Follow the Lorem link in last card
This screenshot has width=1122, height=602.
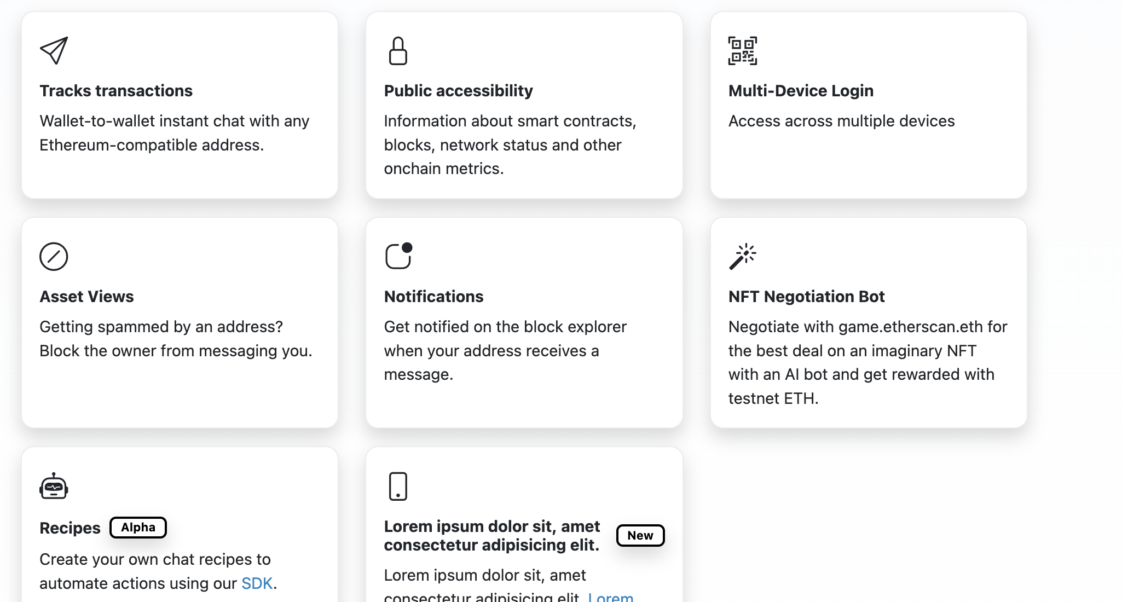611,597
